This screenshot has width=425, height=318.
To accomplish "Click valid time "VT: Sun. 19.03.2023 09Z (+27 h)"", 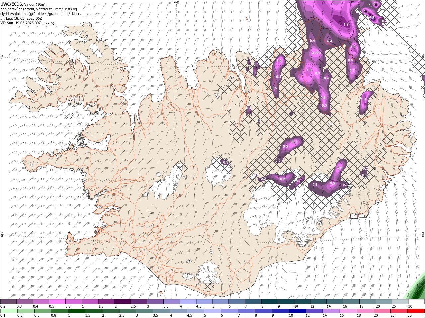I will pyautogui.click(x=27, y=23).
